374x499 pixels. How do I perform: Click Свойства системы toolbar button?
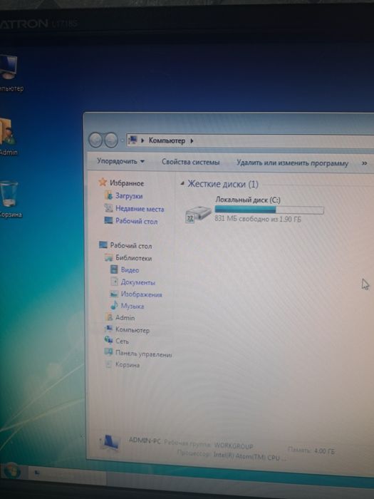click(190, 162)
